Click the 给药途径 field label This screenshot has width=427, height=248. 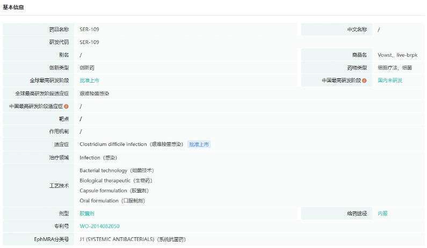pos(357,214)
